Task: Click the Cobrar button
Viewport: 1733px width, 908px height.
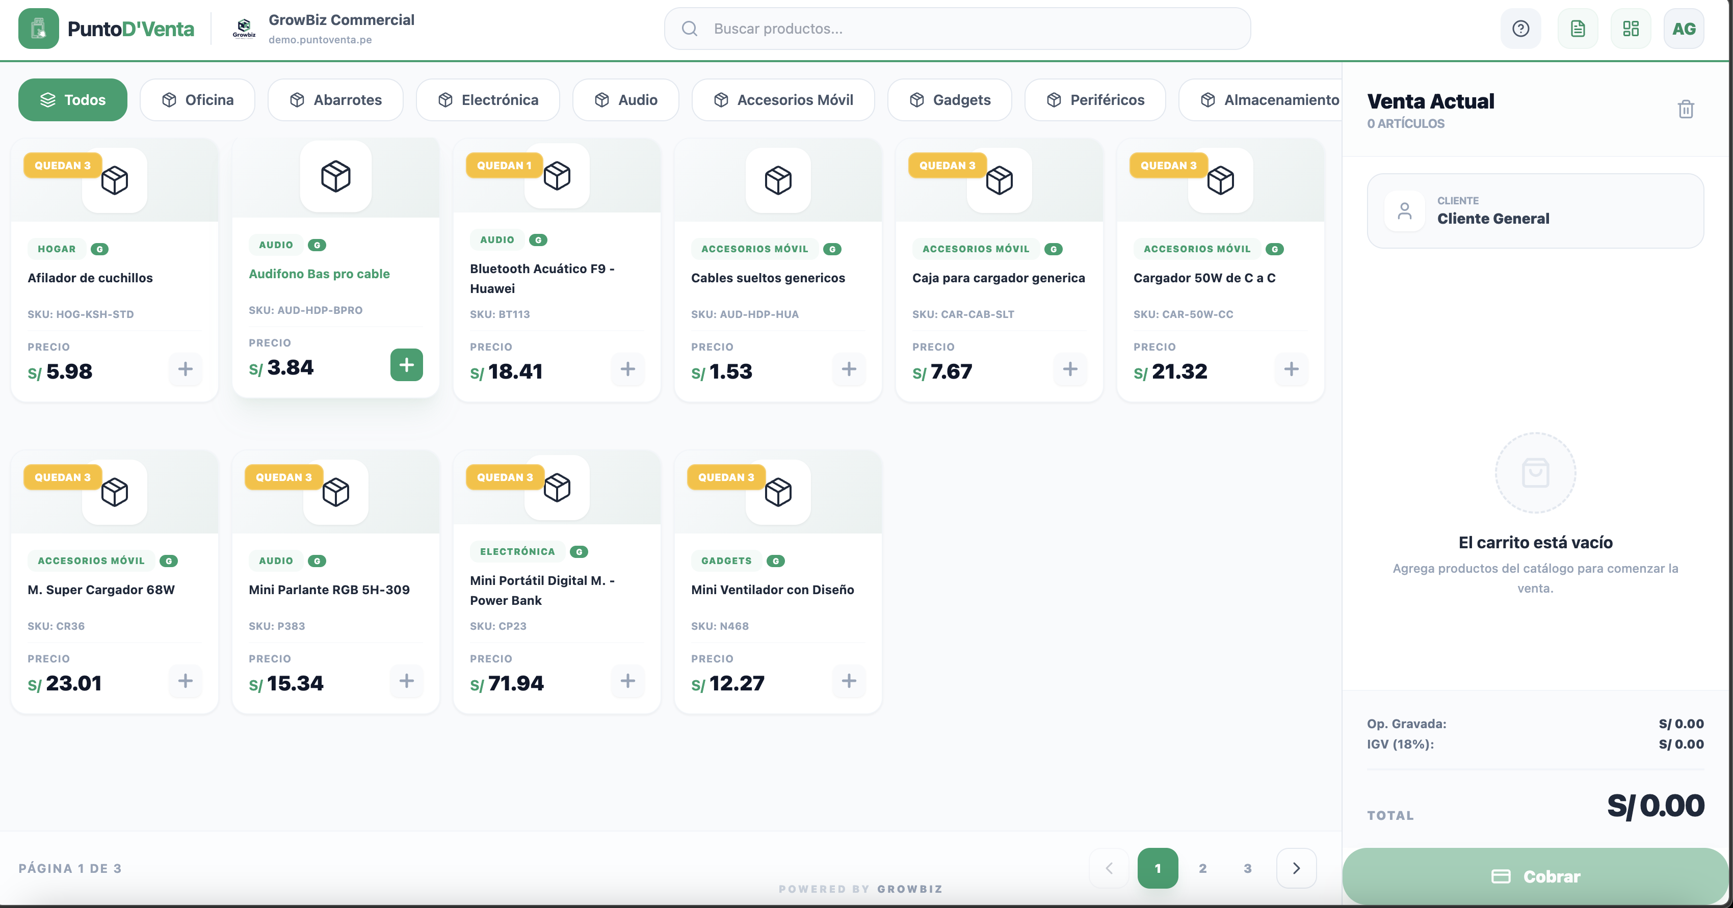Action: pyautogui.click(x=1535, y=876)
